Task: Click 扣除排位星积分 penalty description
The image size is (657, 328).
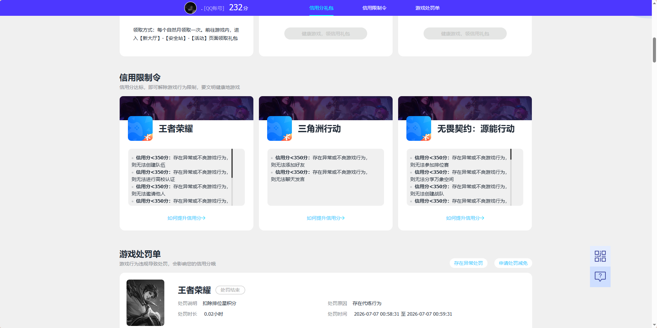Action: click(219, 303)
